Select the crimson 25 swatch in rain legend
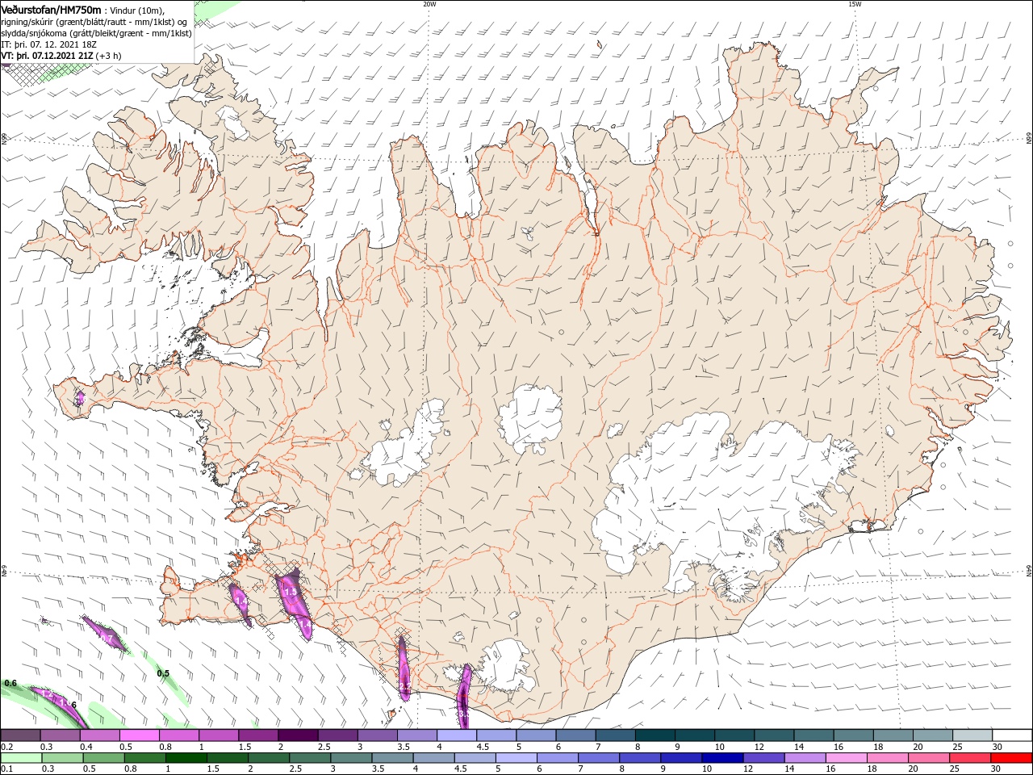1033x775 pixels. pyautogui.click(x=969, y=758)
